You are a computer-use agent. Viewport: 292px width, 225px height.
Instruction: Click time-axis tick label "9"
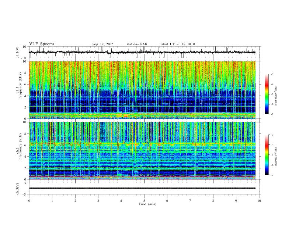pyautogui.click(x=236, y=201)
